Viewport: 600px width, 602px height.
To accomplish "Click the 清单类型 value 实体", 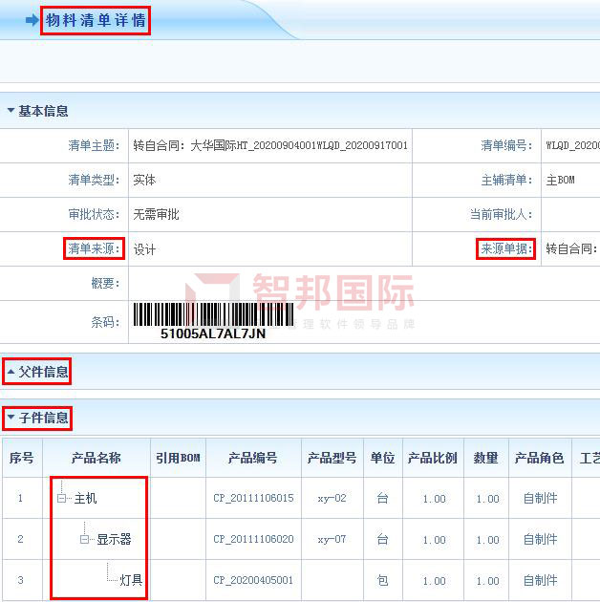I will click(x=144, y=180).
